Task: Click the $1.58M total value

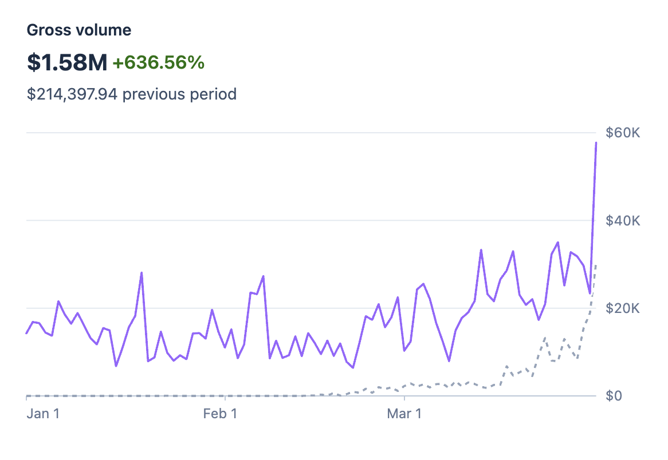Action: [67, 62]
